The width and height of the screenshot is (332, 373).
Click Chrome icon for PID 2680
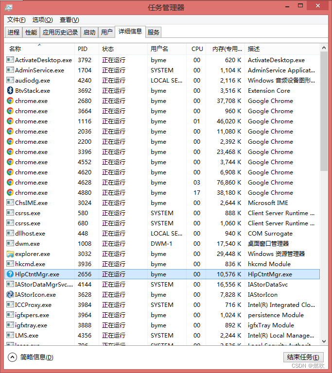(10, 101)
